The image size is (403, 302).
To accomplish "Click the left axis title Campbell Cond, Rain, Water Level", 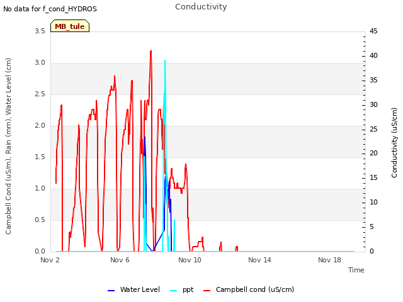I will click(8, 146).
